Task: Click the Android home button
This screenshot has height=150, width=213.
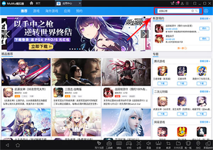Action: 18,145
